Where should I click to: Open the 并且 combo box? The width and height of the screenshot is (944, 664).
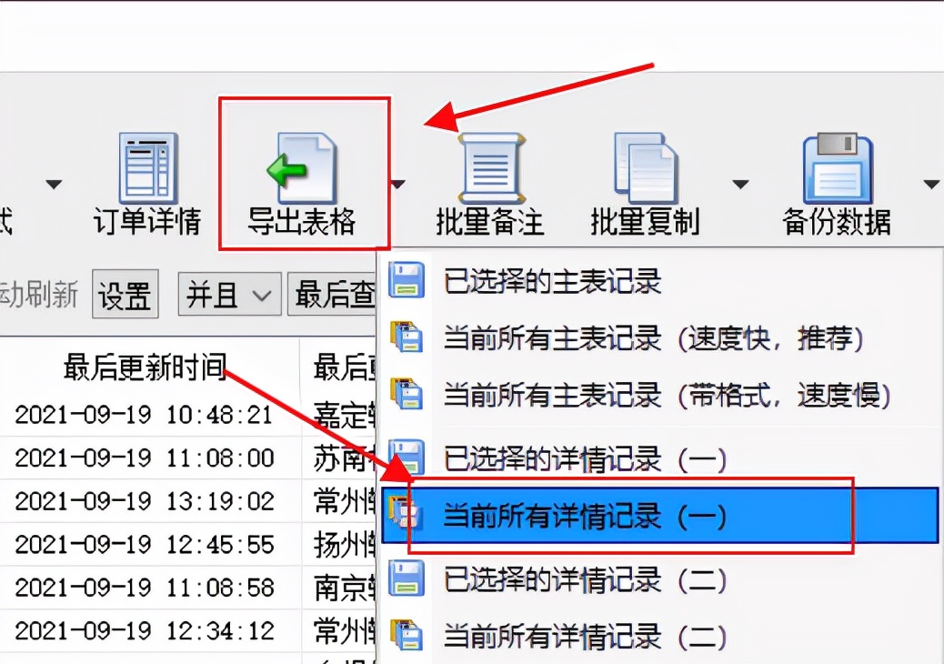pos(229,295)
